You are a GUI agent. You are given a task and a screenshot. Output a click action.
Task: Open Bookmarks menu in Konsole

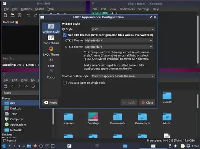coord(127,9)
